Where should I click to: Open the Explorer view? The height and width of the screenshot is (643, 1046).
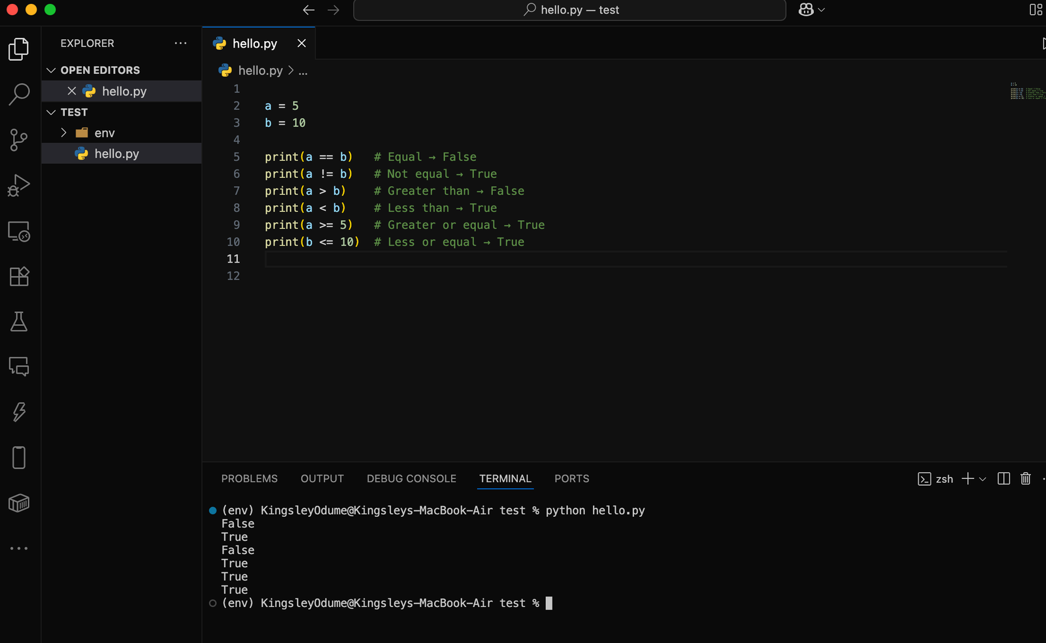19,48
